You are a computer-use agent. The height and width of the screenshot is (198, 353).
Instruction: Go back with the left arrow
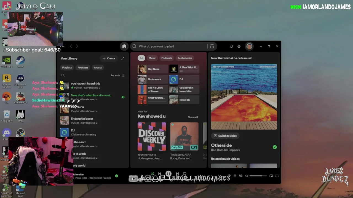click(x=71, y=46)
